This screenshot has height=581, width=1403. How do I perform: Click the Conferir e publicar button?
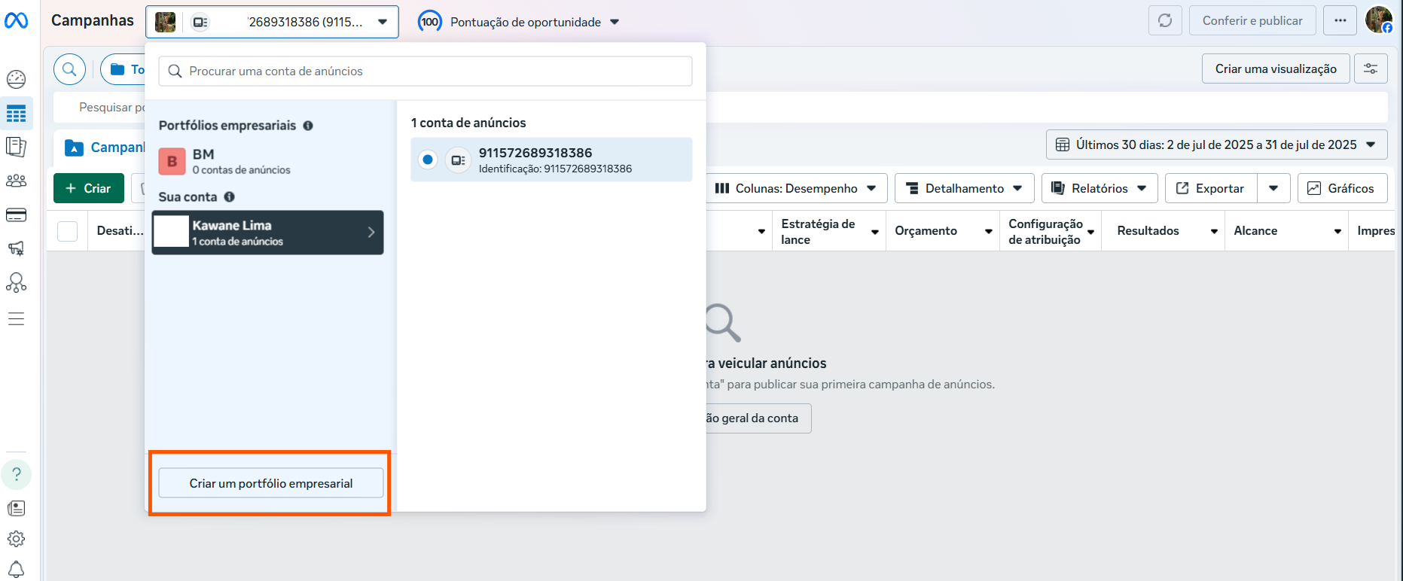(x=1252, y=21)
